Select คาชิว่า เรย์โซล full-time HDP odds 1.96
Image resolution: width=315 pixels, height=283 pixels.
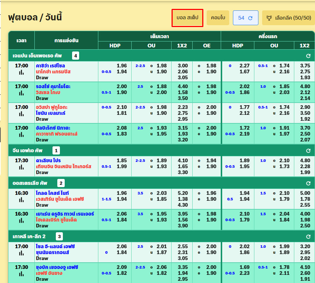[x=122, y=66]
